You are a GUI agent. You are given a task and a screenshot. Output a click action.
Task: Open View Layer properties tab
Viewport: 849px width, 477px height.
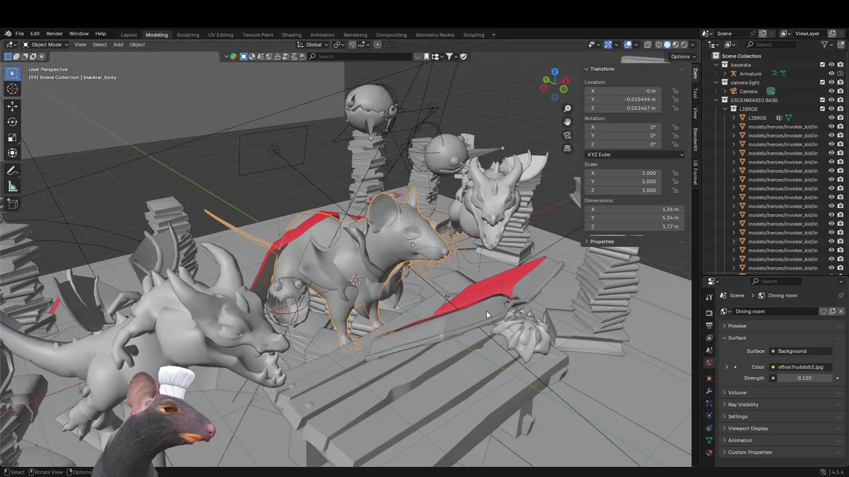click(x=709, y=338)
